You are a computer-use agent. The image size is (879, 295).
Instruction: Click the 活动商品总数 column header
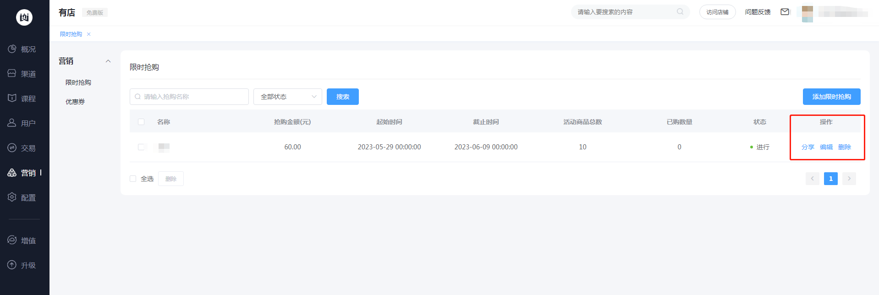[582, 122]
